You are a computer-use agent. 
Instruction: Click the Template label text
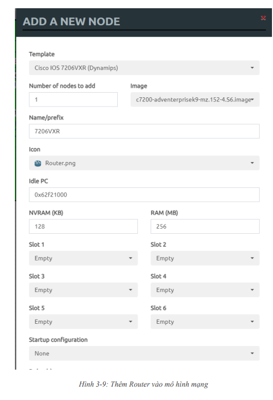coord(42,54)
